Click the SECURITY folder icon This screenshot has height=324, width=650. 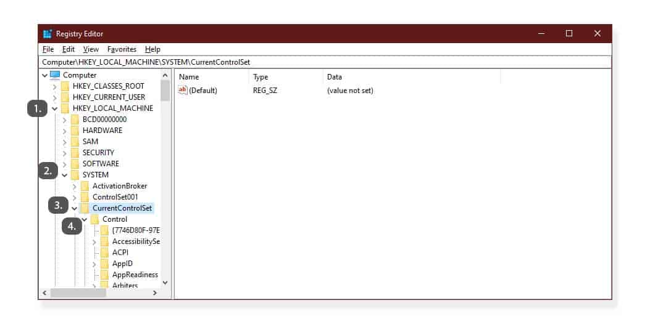[75, 153]
